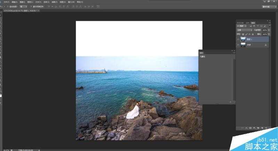The width and height of the screenshot is (278, 151).
Task: Select the open document tab
Action: [20, 11]
